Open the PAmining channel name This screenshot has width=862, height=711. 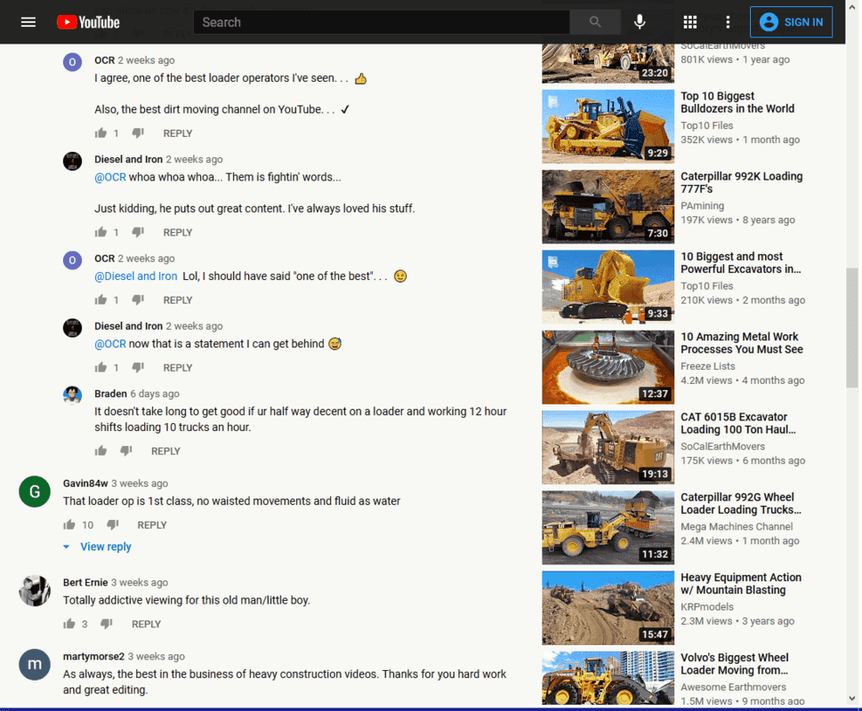(702, 206)
